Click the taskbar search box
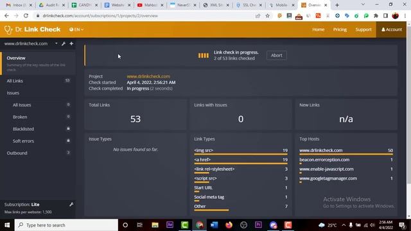This screenshot has height=231, width=411. pyautogui.click(x=66, y=225)
